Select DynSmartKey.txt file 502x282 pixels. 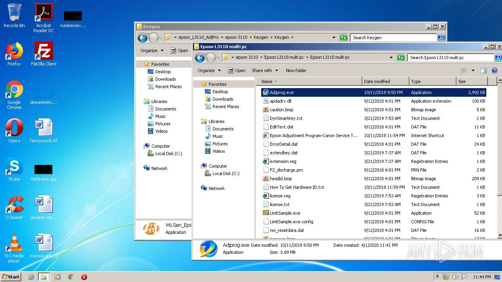[374, 118]
